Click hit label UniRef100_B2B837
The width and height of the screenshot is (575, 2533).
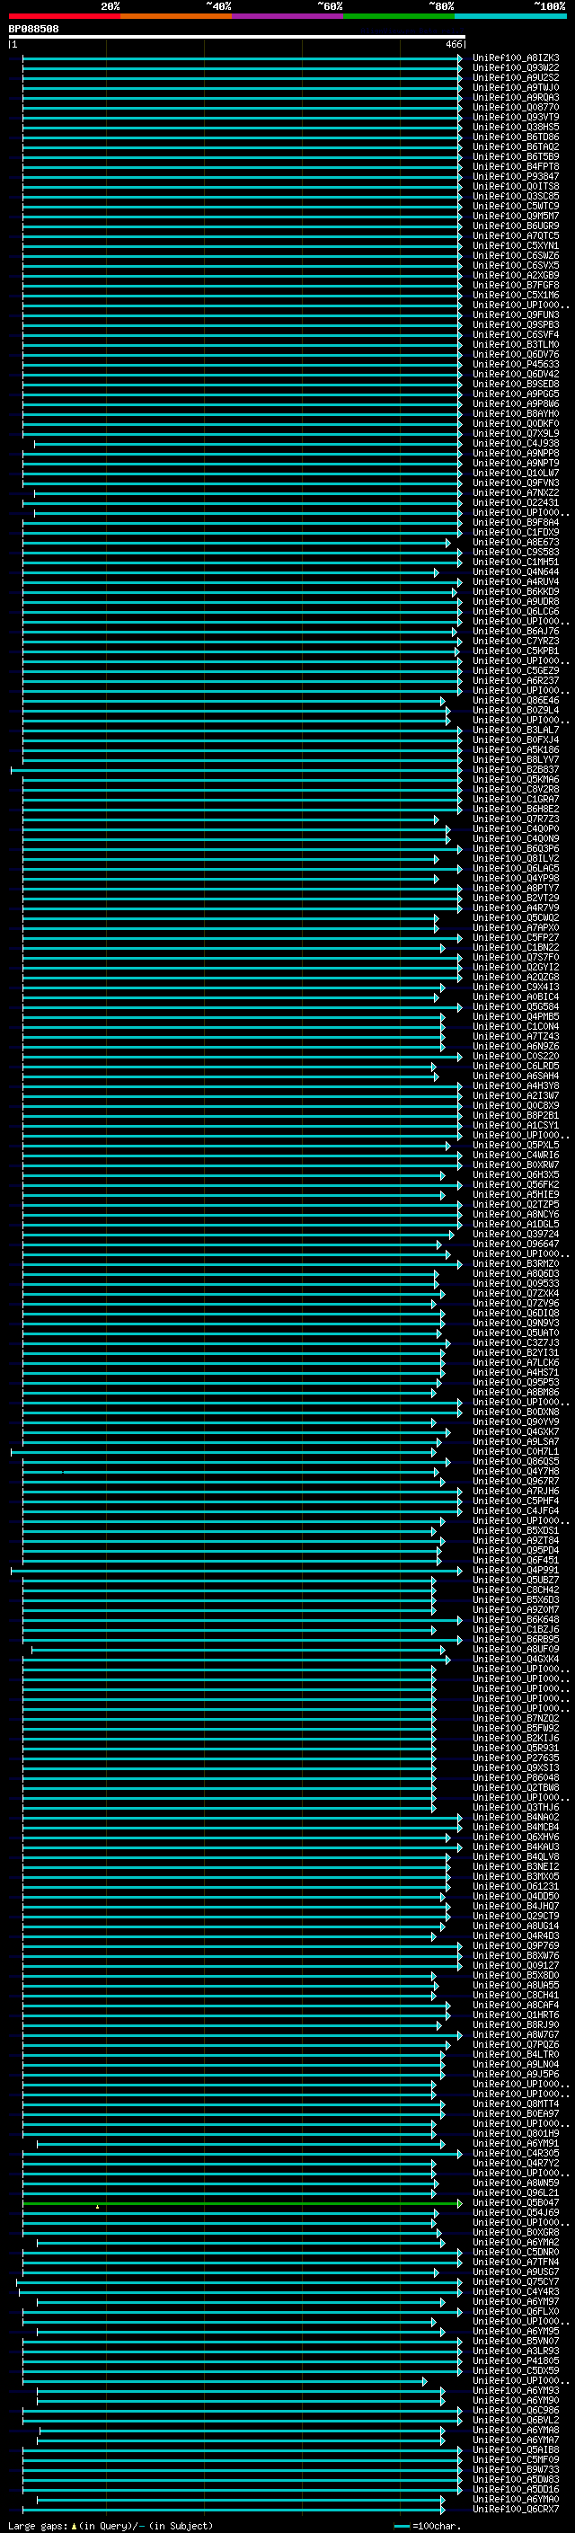coord(516,771)
